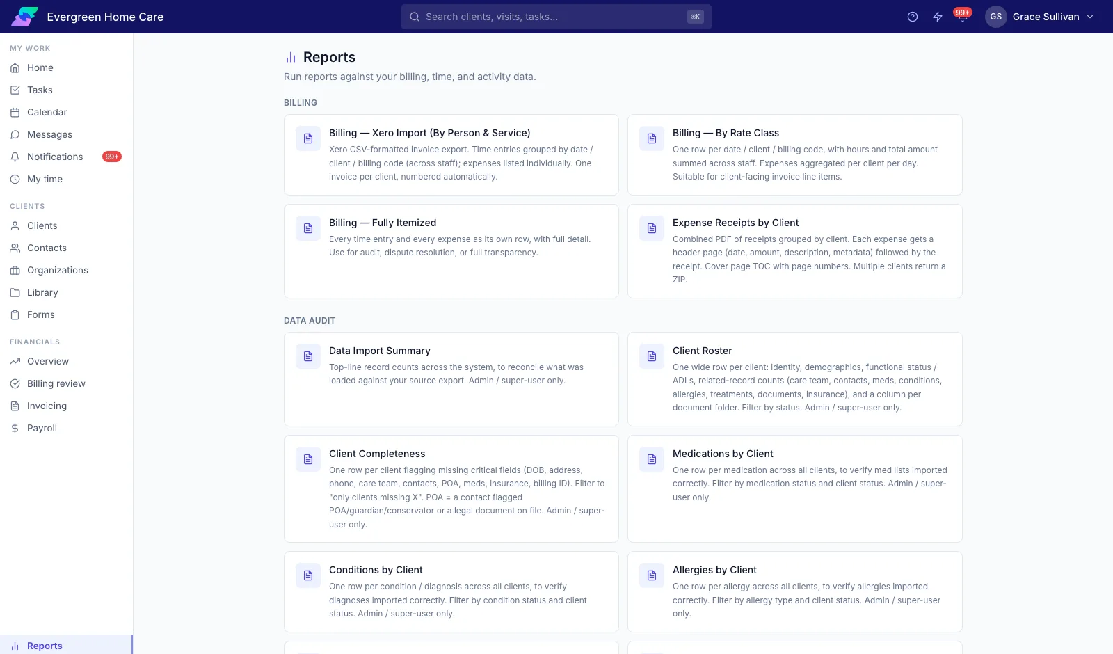Click the Messages bubble icon in sidebar
Screen dimensions: 1113x654
pyautogui.click(x=15, y=134)
